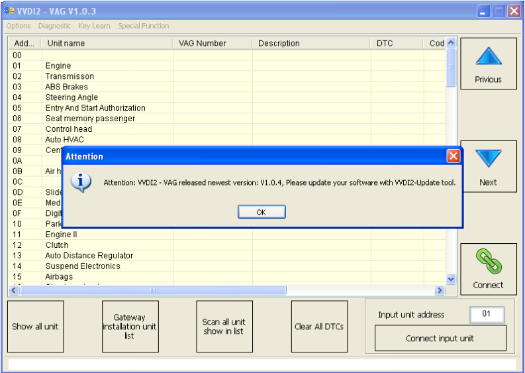Click Scan all unit show in list
The image size is (525, 373).
(x=224, y=327)
